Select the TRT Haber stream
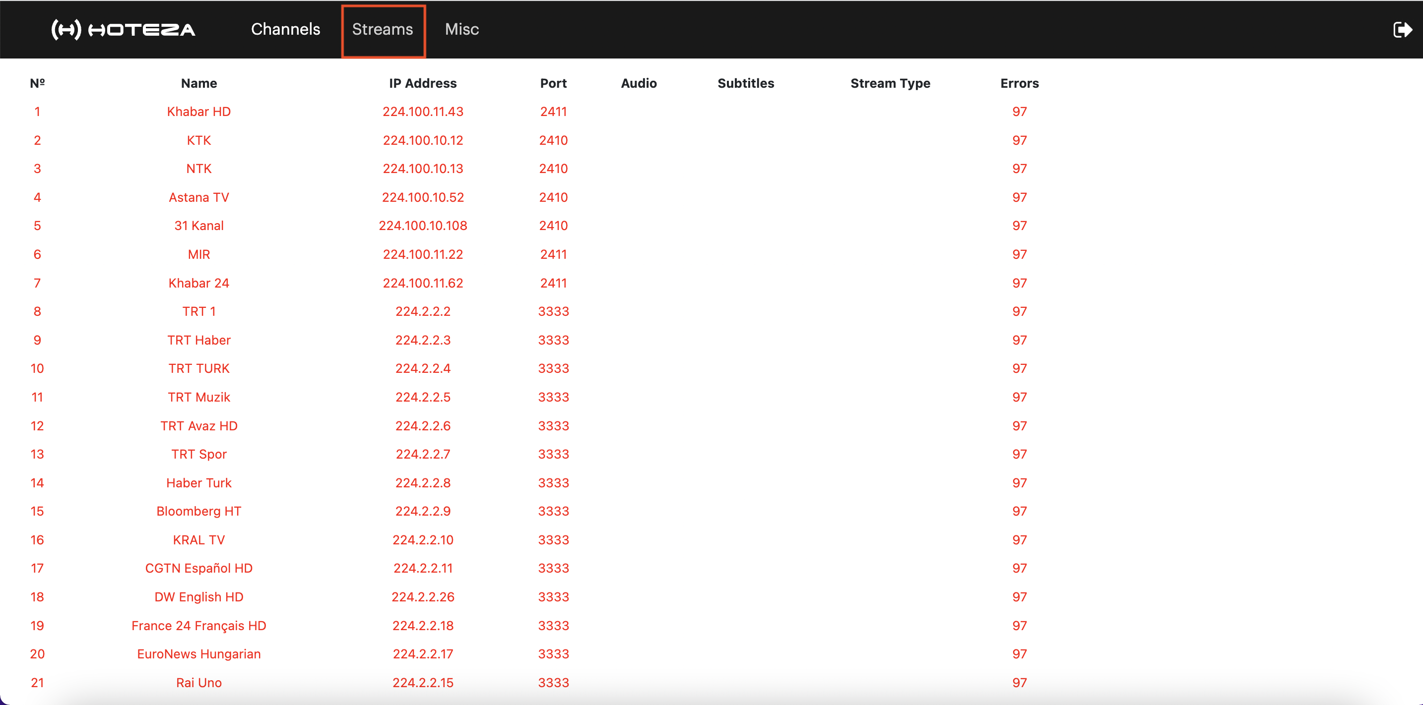Screen dimensions: 1423x705 coord(199,340)
